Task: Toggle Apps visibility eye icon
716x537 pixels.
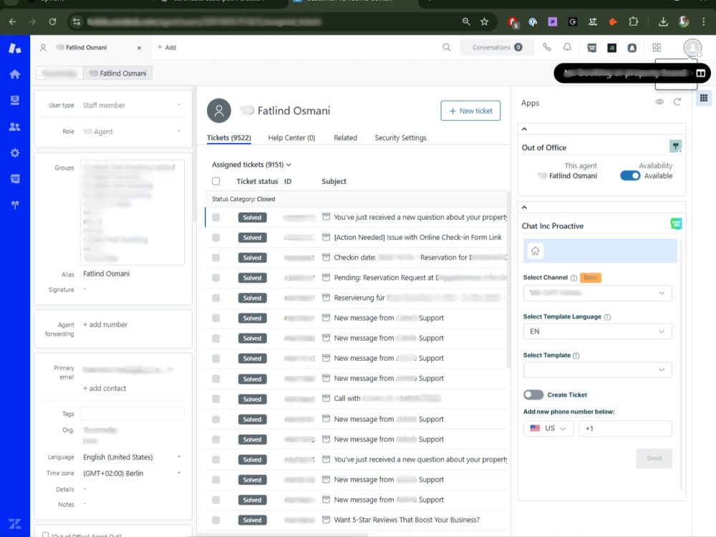Action: coord(659,102)
